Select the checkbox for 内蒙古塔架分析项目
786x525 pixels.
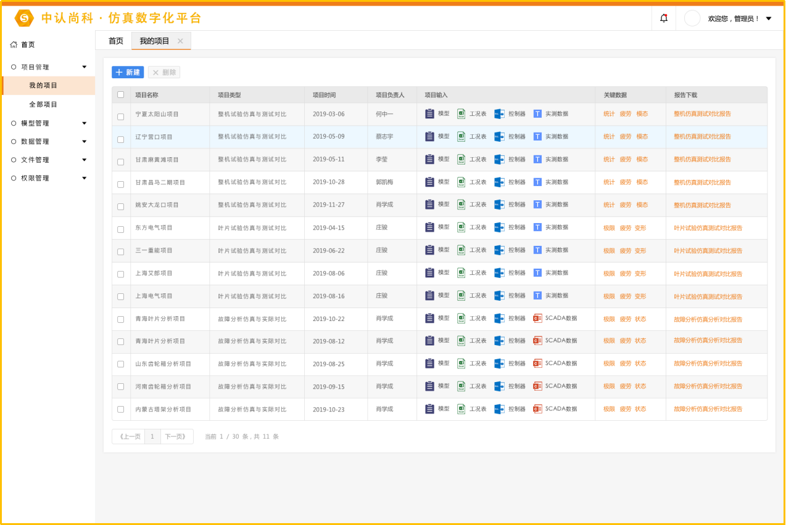[x=121, y=410]
